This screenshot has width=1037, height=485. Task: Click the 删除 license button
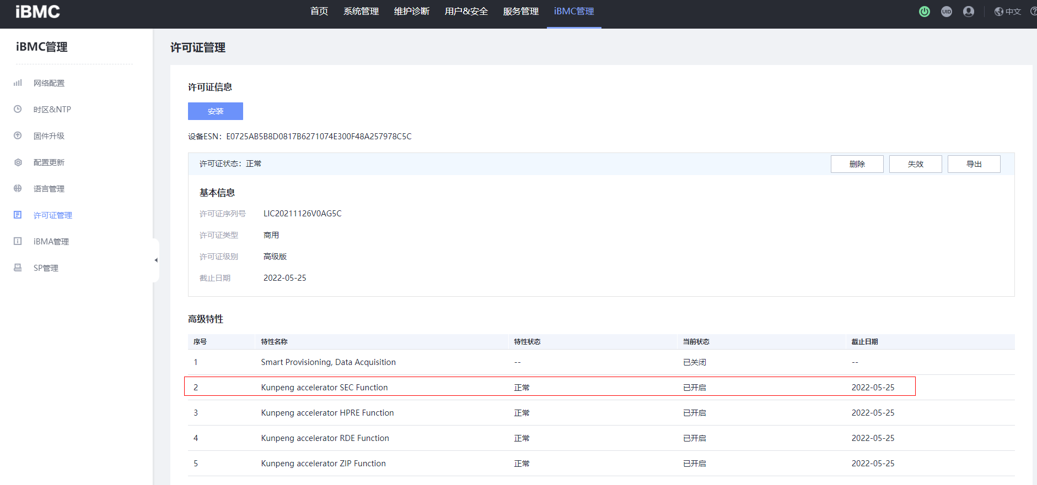(x=857, y=164)
